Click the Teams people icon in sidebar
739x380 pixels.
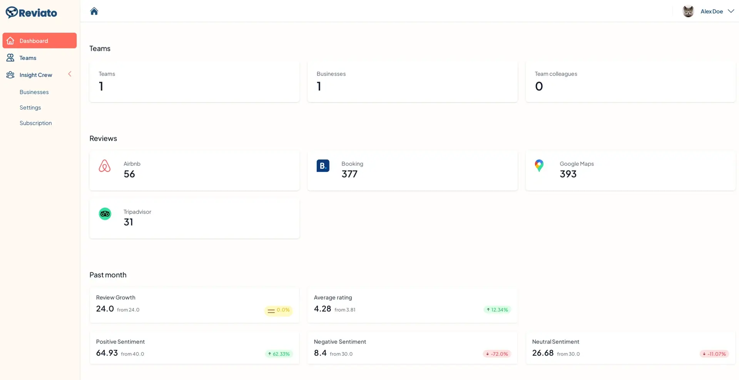(10, 58)
